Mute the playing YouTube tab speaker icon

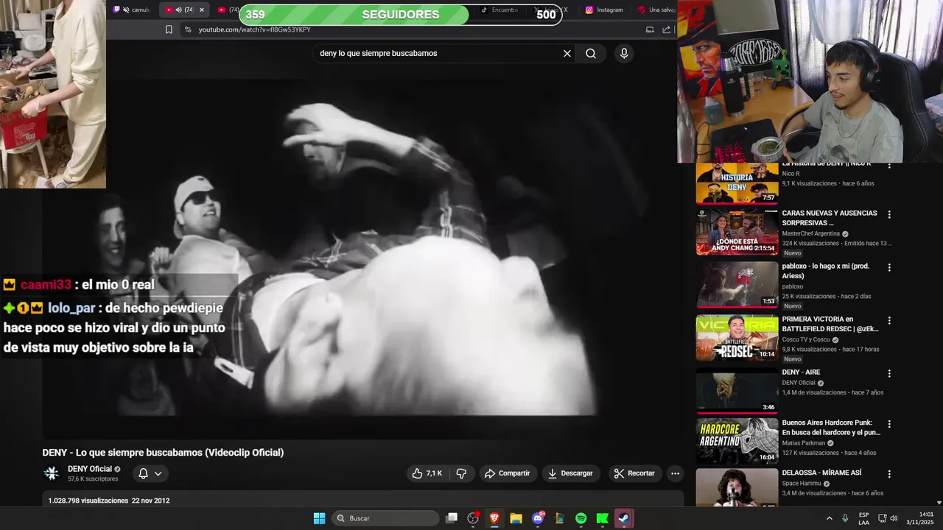179,10
